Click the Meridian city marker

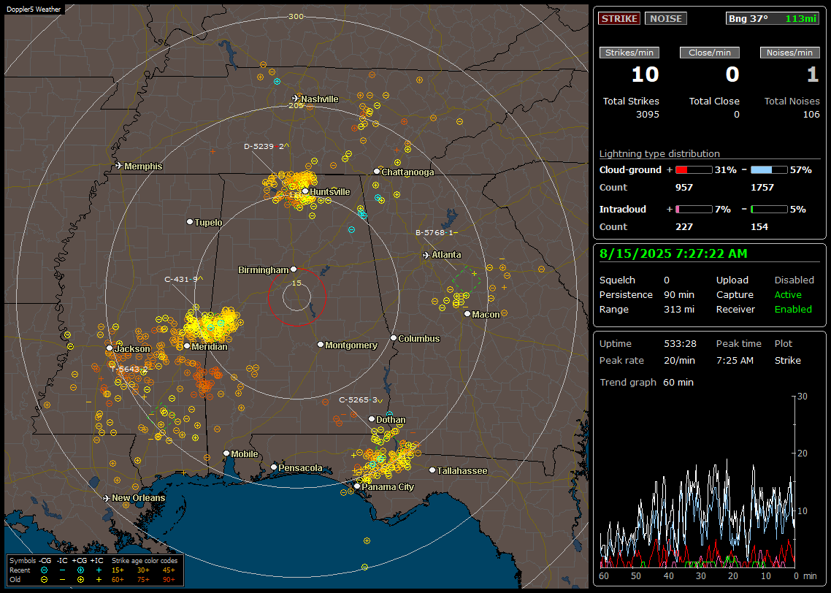pyautogui.click(x=186, y=346)
